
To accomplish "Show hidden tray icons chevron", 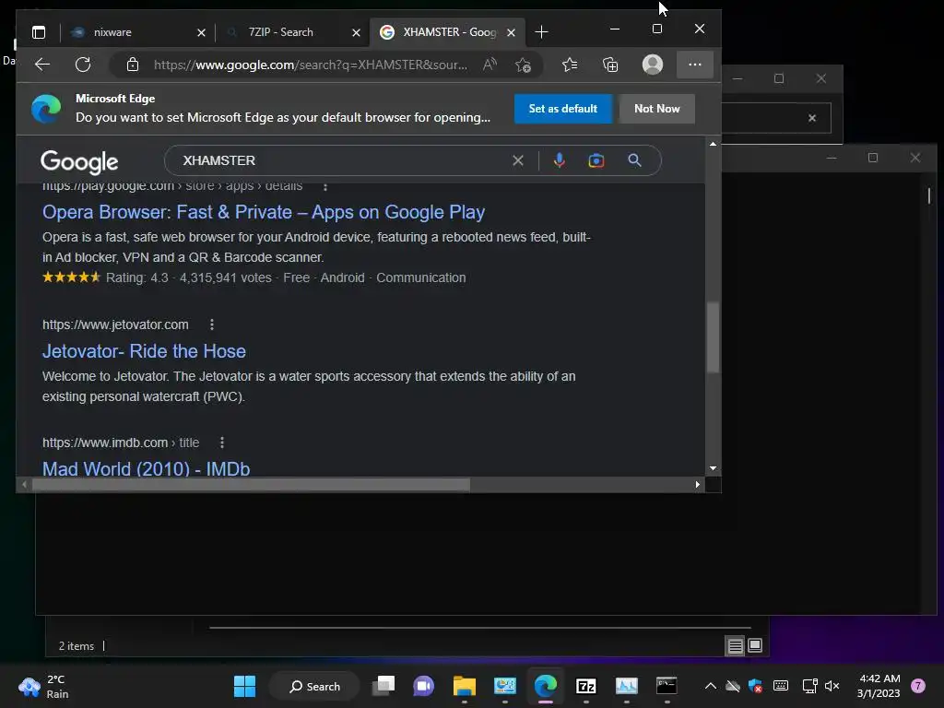I will (711, 686).
